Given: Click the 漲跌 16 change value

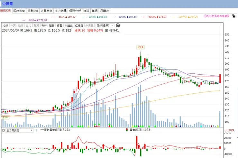Looking at the screenshot, I should [x=80, y=30].
